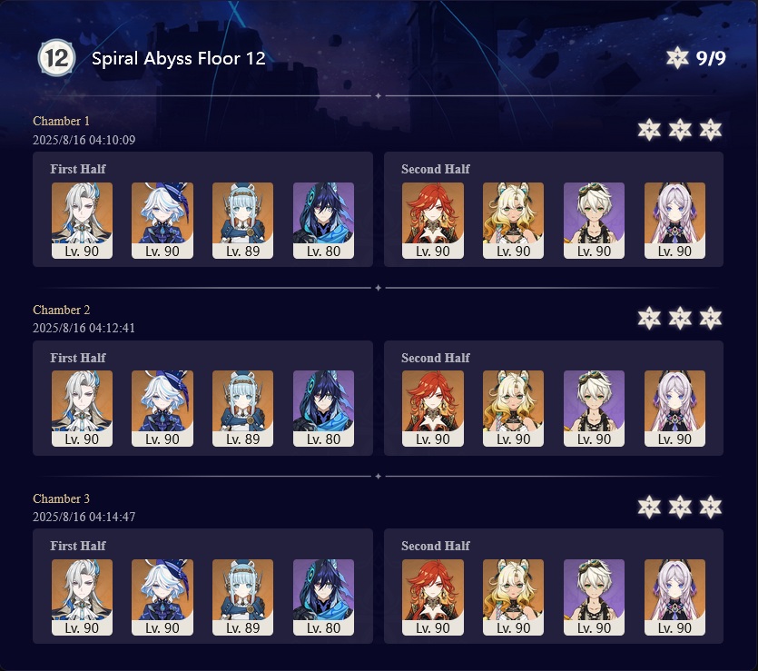Select Bennett portrait in Chamber 2 Second Half
The image size is (758, 671).
pyautogui.click(x=594, y=409)
